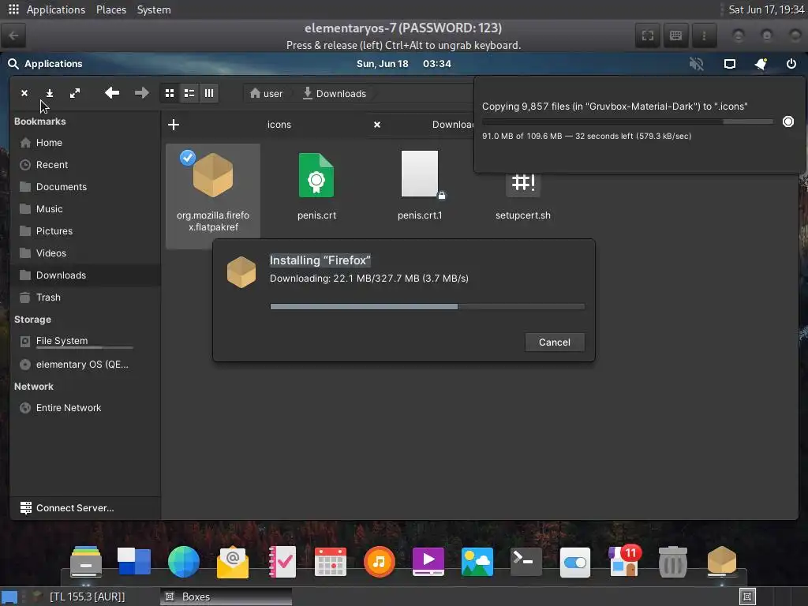The height and width of the screenshot is (606, 808).
Task: Launch web browser globe in dock
Action: click(x=183, y=561)
